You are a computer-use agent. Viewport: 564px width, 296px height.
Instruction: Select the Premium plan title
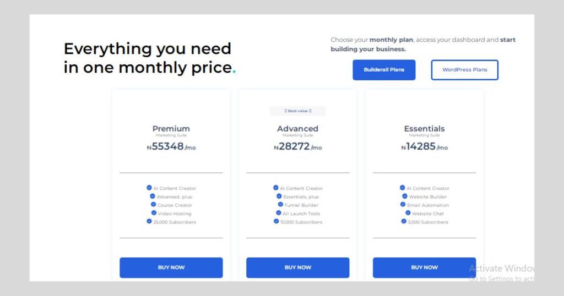click(x=171, y=129)
